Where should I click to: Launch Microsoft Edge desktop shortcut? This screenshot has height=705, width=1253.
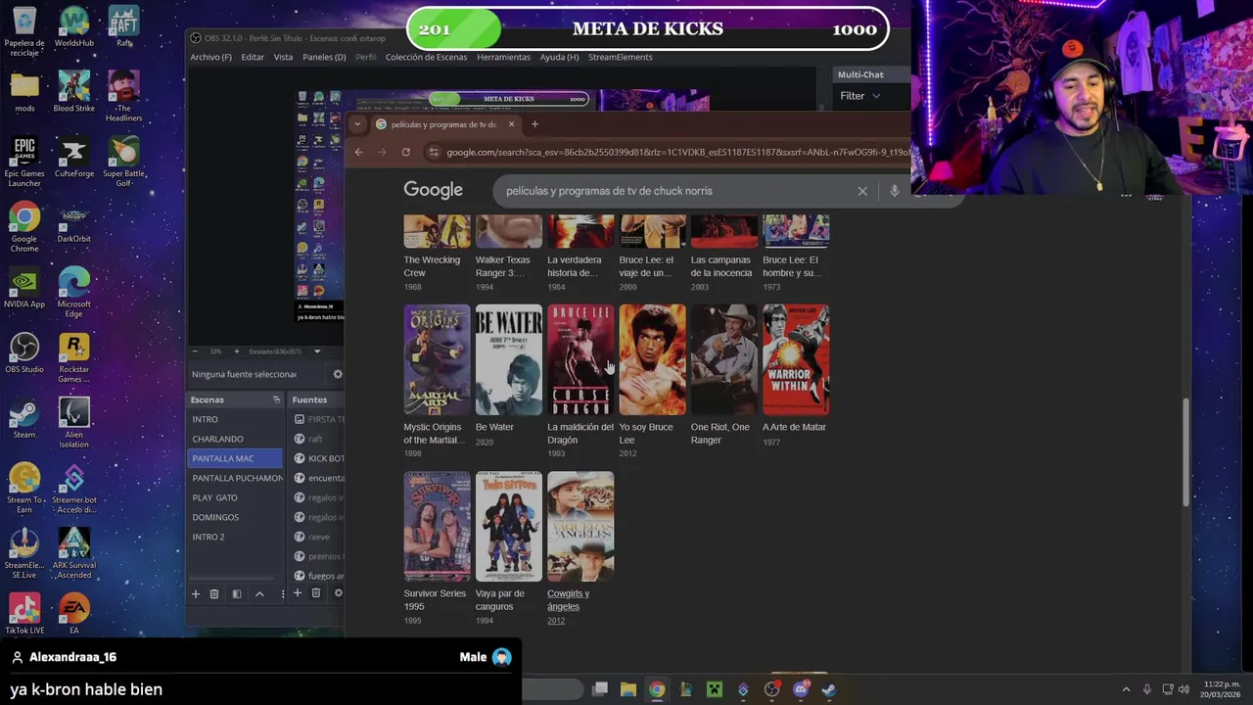(74, 293)
